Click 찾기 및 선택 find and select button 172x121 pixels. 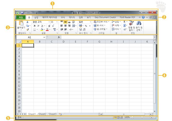coord(139,26)
